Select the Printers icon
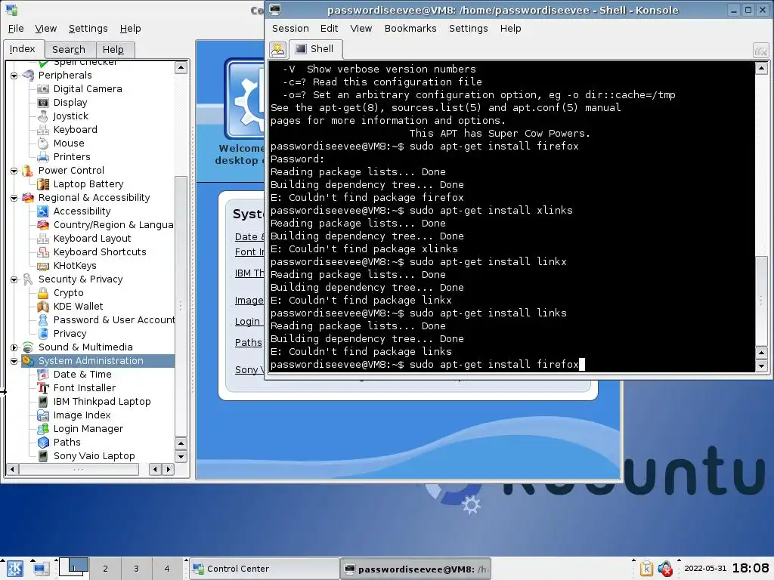774x580 pixels. pos(43,157)
